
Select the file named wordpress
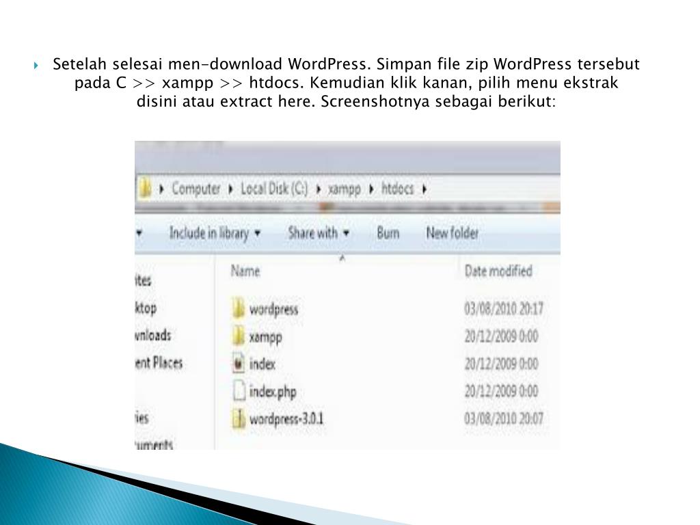coord(273,309)
